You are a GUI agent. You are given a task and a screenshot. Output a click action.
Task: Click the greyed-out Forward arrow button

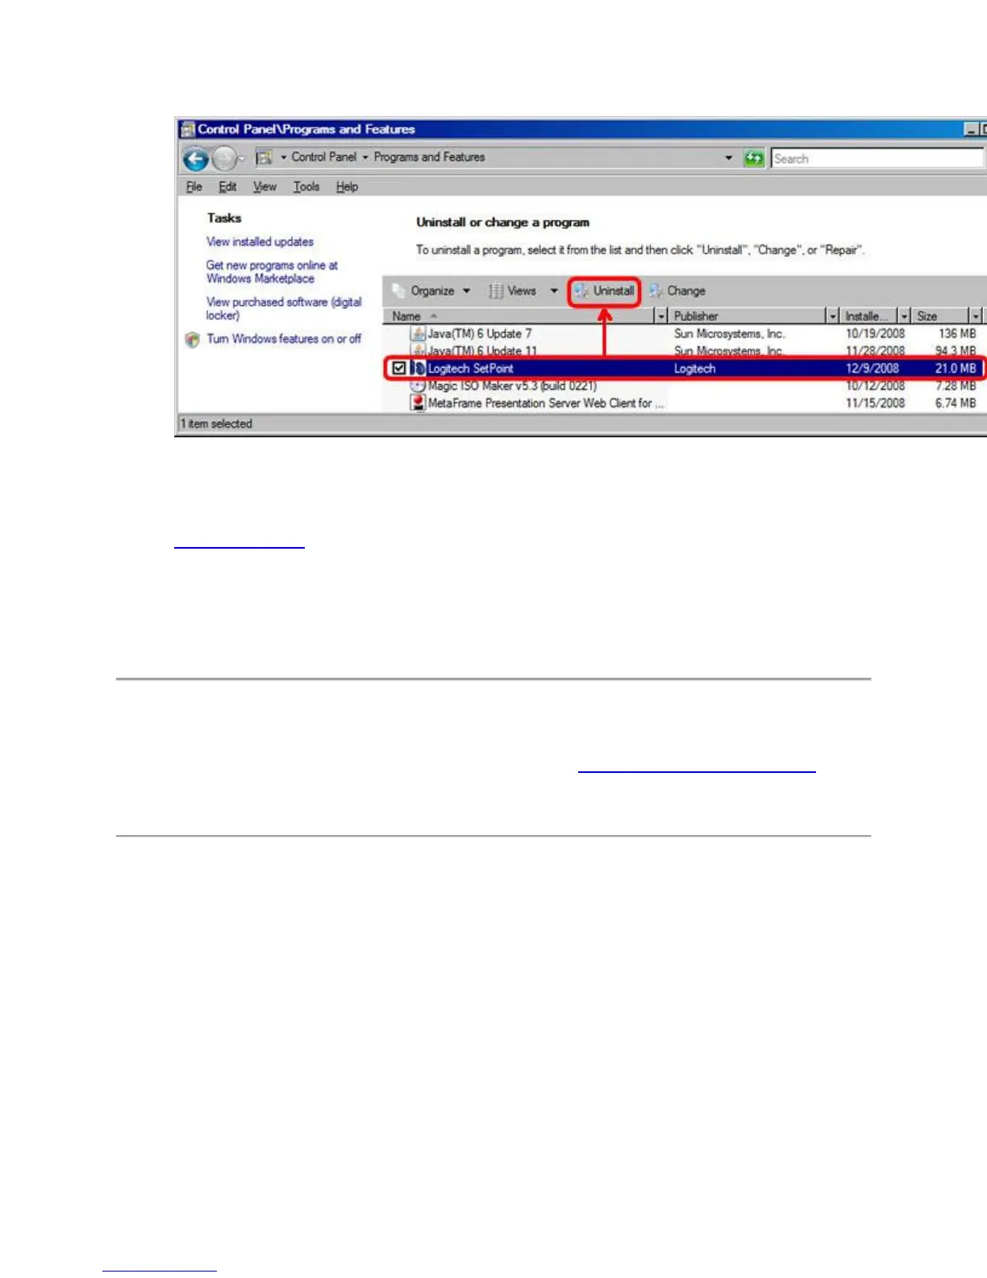[224, 159]
